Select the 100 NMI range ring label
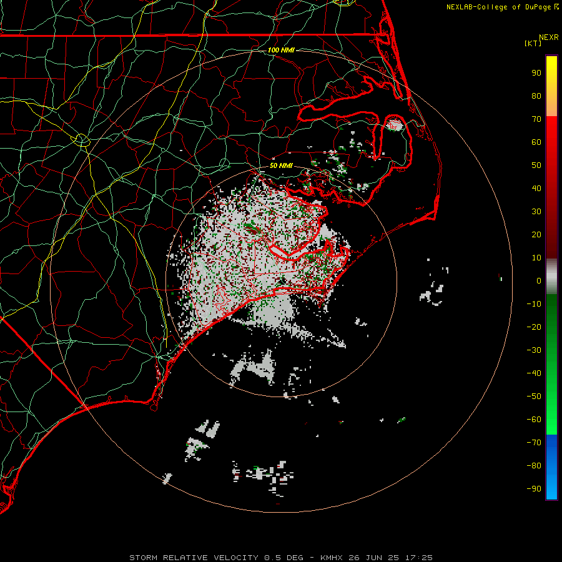This screenshot has height=562, width=562. [x=281, y=50]
